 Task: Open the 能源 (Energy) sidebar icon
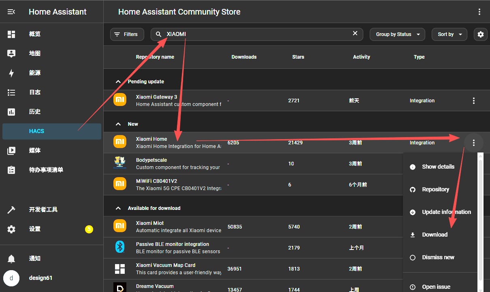click(x=11, y=73)
